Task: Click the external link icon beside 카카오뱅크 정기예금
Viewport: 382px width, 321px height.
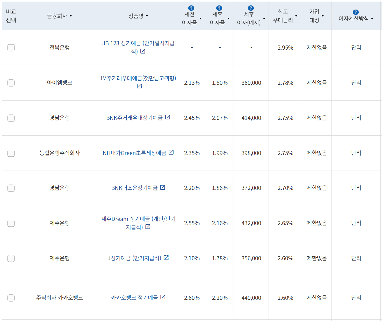Action: 163,297
